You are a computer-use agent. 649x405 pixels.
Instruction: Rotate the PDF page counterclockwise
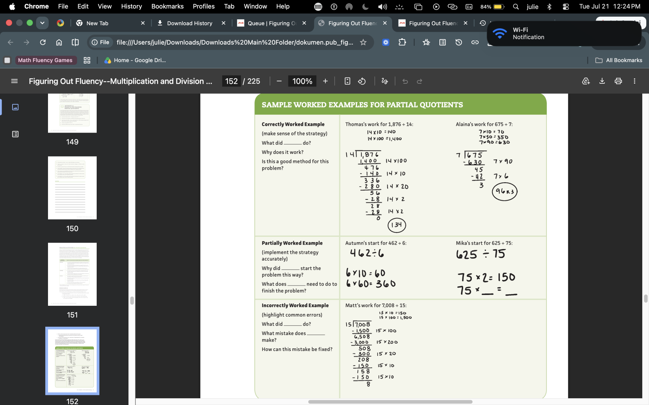(x=362, y=81)
